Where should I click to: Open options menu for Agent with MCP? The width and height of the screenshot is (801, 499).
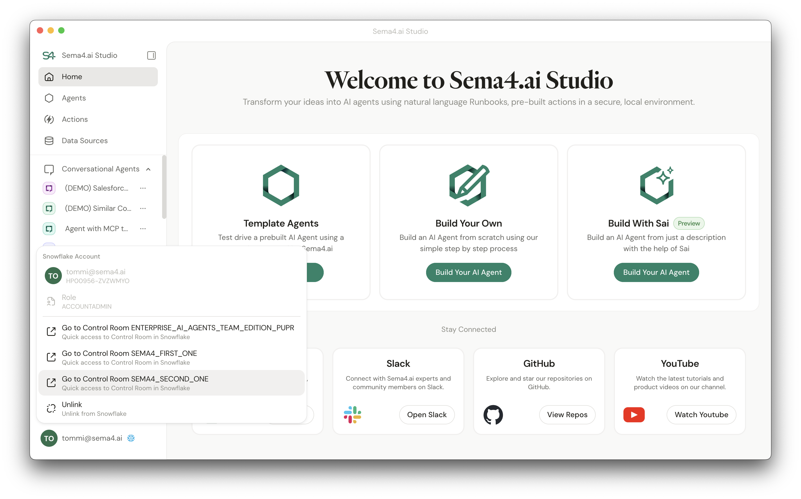[x=143, y=228]
